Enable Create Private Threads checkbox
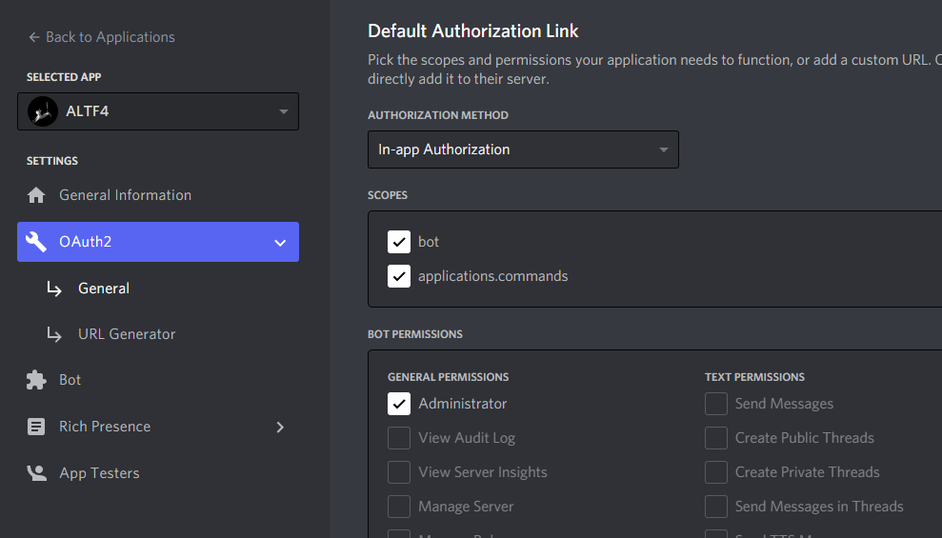The image size is (942, 538). (716, 472)
